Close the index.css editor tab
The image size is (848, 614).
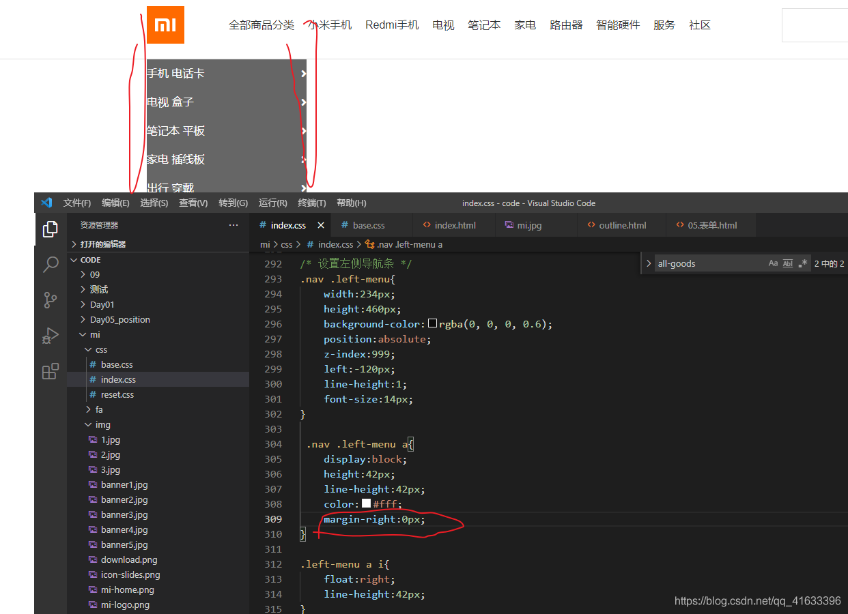321,225
